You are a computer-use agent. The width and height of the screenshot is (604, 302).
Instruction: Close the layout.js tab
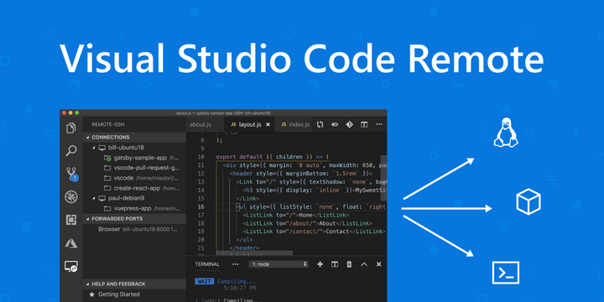click(x=268, y=124)
